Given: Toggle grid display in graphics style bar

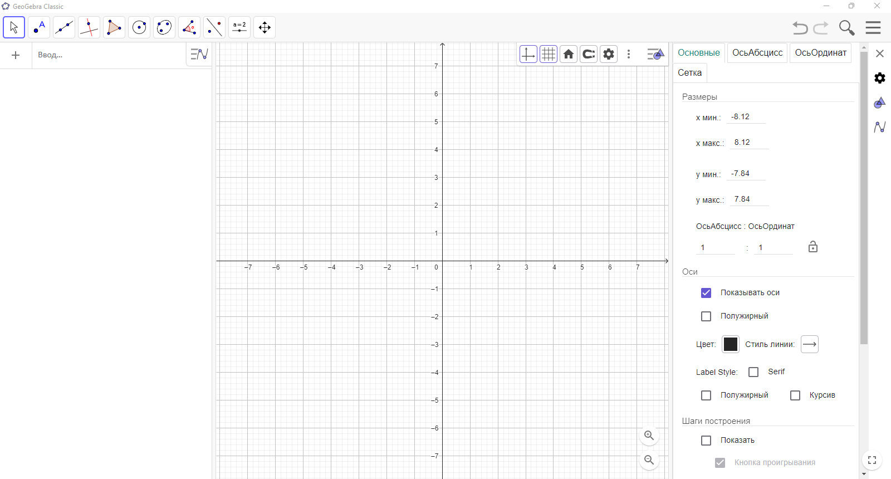Looking at the screenshot, I should coord(549,54).
